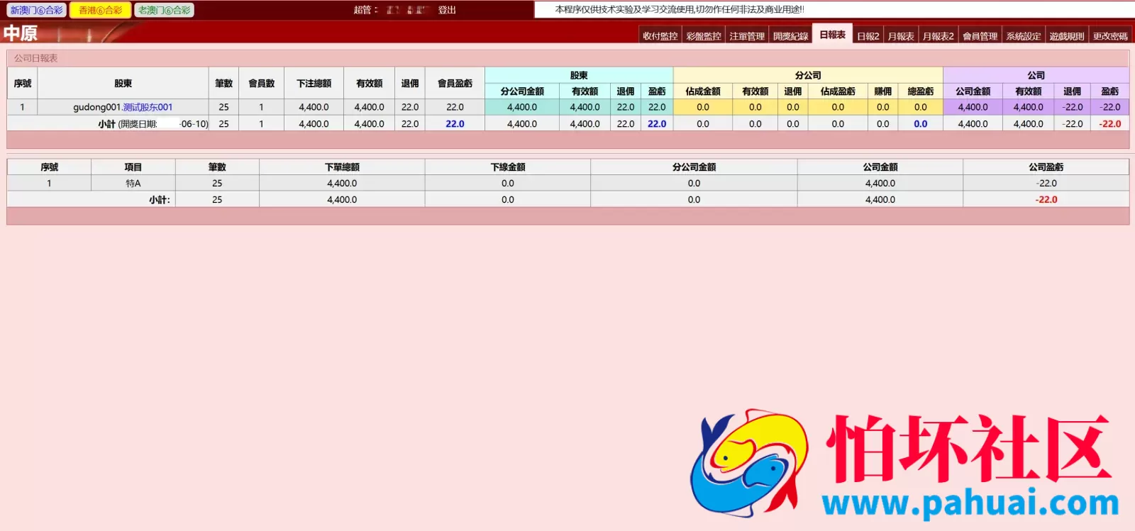
Task: Click 會員盈虧 column header
Action: (x=455, y=84)
